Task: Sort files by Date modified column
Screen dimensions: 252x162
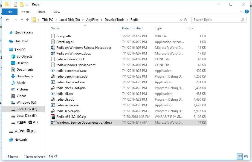Action: pyautogui.click(x=132, y=28)
